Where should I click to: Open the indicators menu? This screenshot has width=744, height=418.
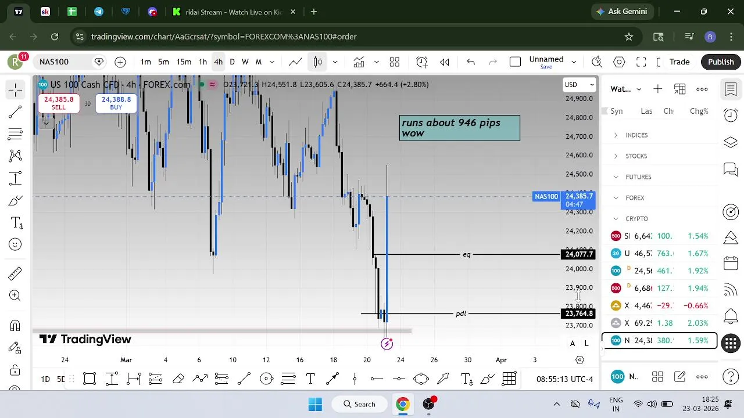(359, 62)
